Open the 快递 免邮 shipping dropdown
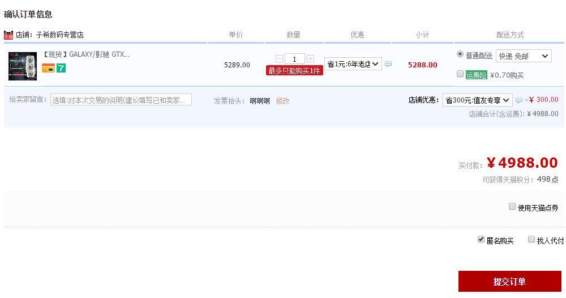This screenshot has width=566, height=298. pos(524,56)
